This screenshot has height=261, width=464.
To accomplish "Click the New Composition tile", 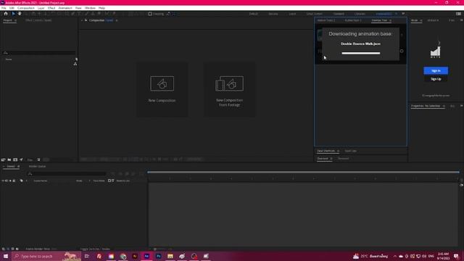I will click(162, 89).
